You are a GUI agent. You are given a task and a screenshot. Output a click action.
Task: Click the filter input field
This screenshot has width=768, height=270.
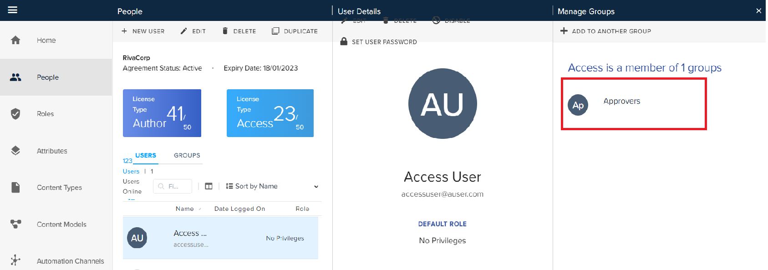173,186
